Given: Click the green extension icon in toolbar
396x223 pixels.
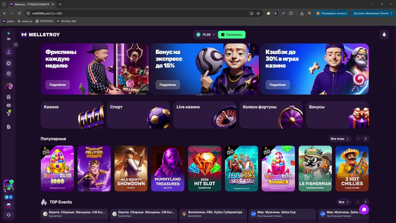Looking at the screenshot, I should 268,13.
